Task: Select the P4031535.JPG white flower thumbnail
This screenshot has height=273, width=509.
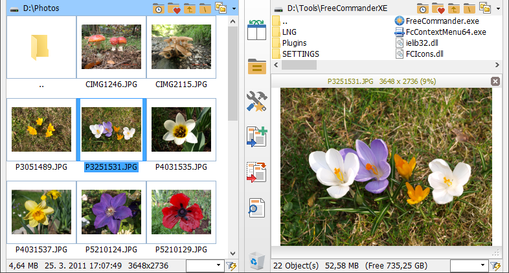Action: pos(181,129)
